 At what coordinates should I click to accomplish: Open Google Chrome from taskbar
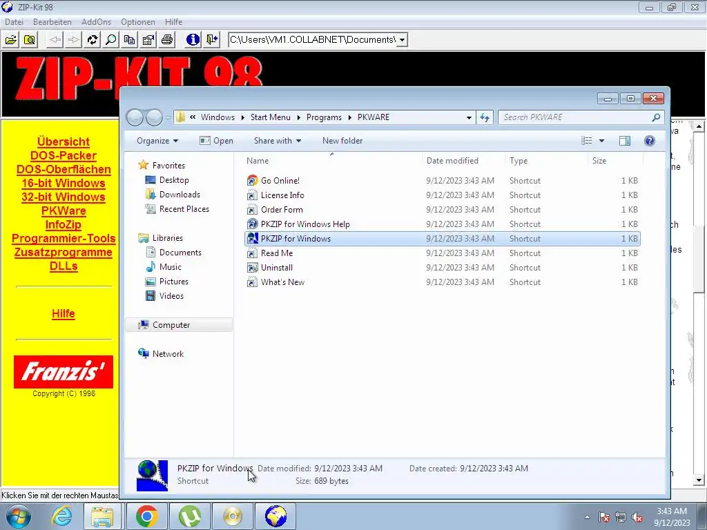coord(147,516)
